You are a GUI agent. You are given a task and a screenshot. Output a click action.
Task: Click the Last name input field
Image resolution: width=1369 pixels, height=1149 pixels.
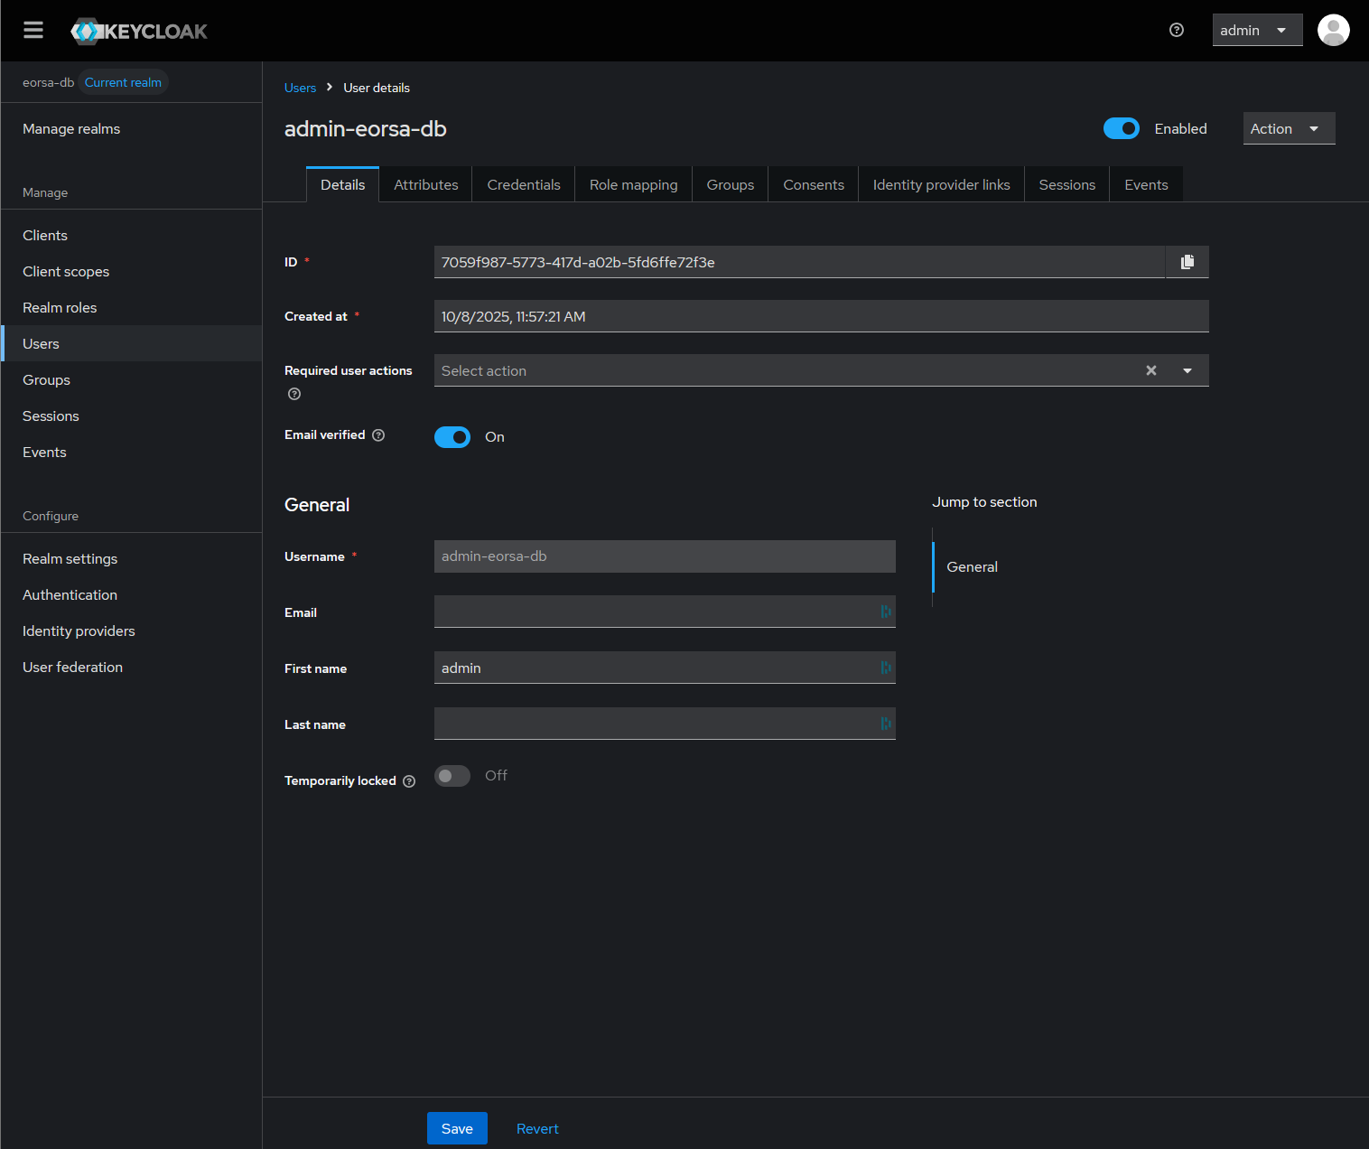(665, 724)
